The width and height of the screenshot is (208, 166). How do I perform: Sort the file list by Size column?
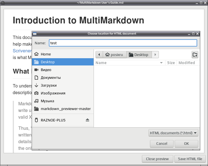(x=171, y=63)
